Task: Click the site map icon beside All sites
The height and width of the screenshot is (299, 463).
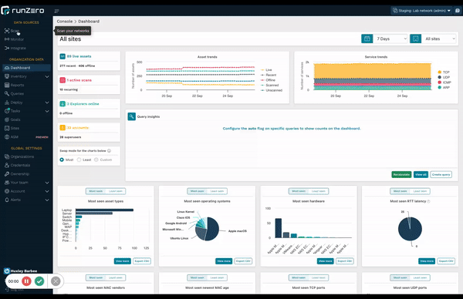Action: [415, 39]
